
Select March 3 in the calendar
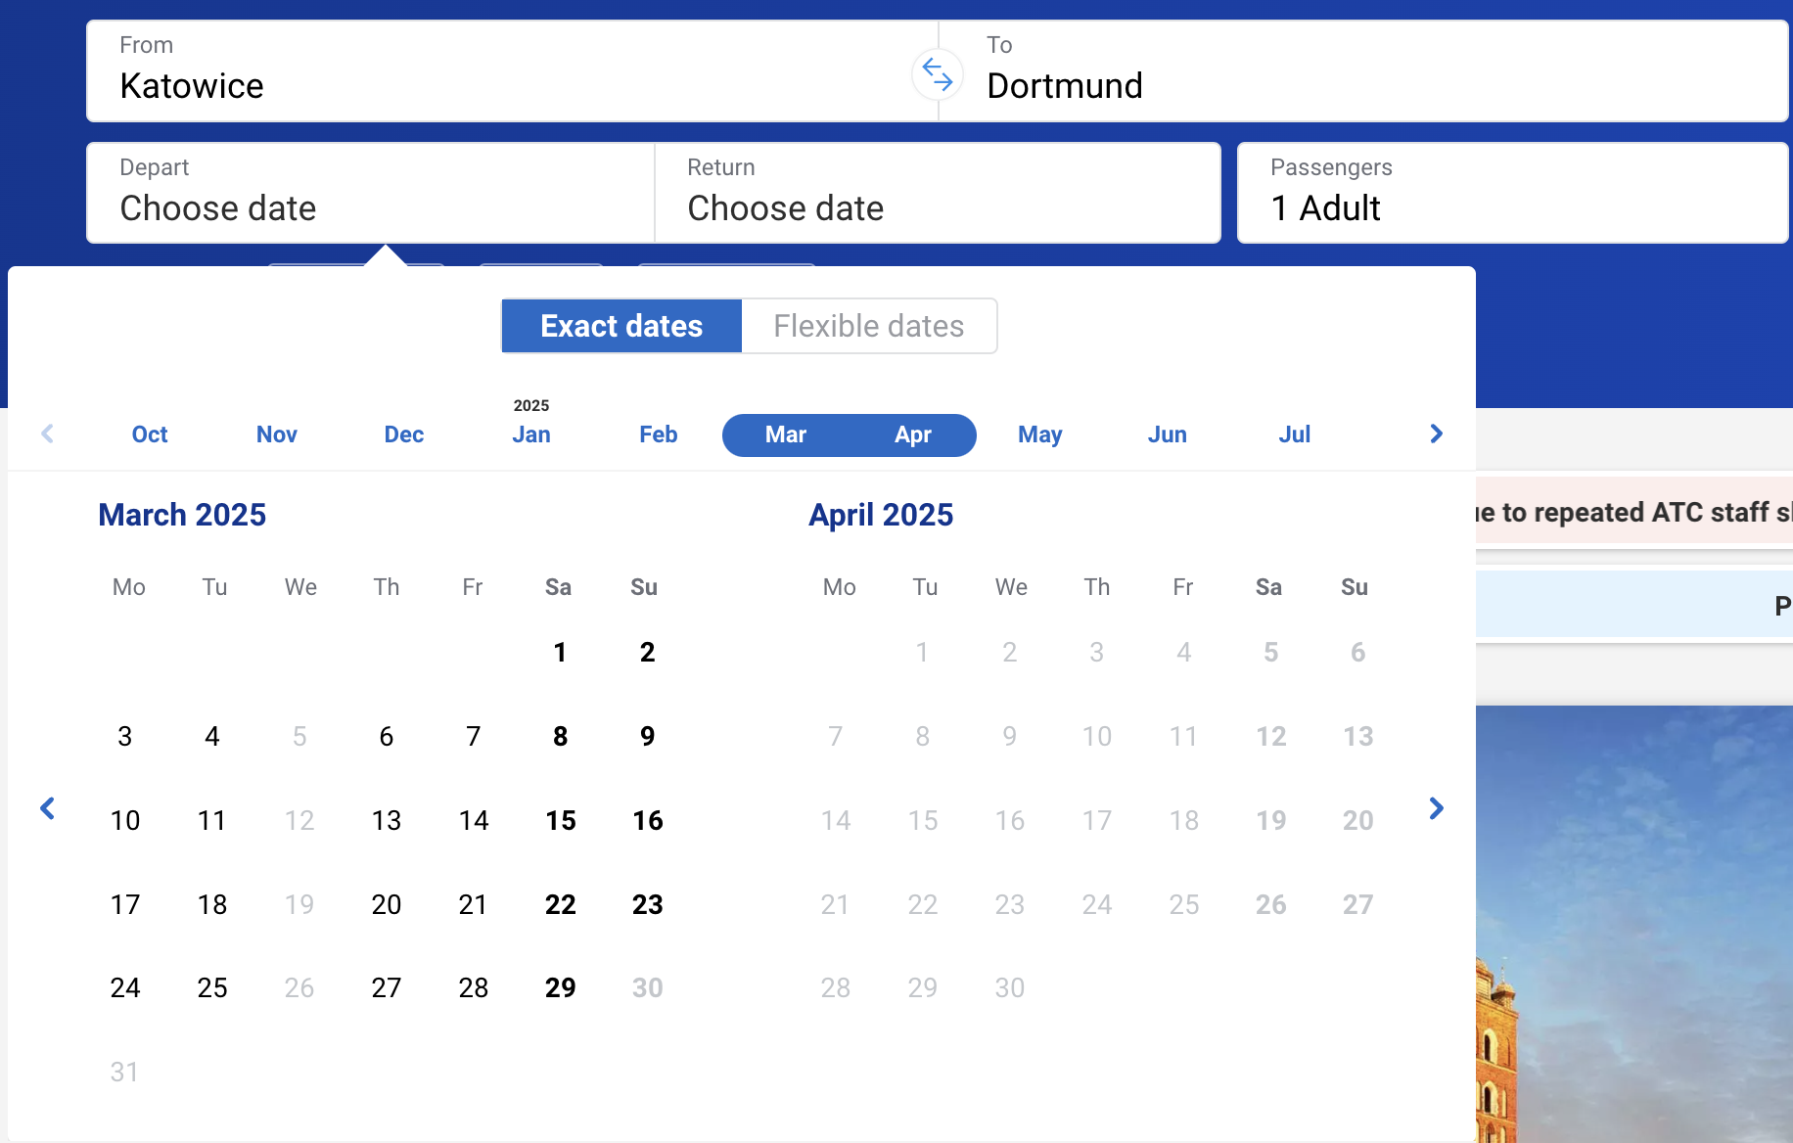point(125,736)
